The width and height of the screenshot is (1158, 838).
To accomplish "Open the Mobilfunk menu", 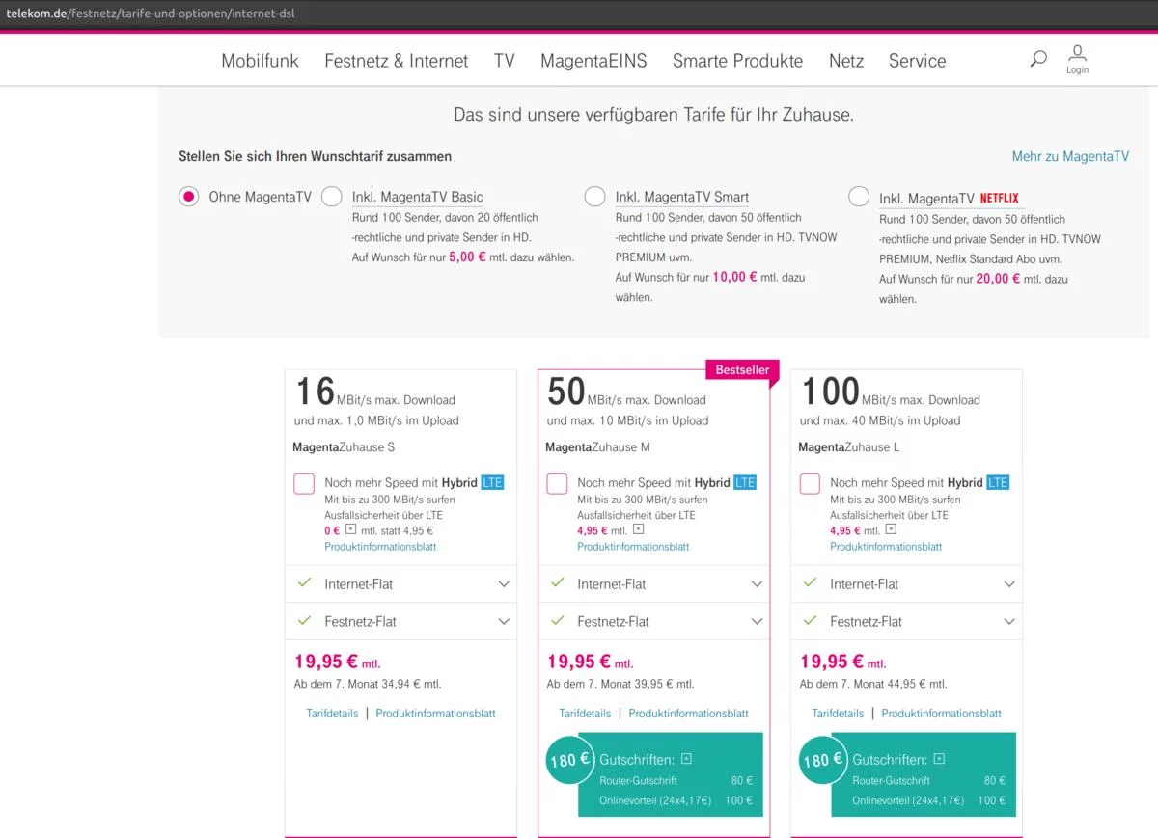I will (x=260, y=61).
